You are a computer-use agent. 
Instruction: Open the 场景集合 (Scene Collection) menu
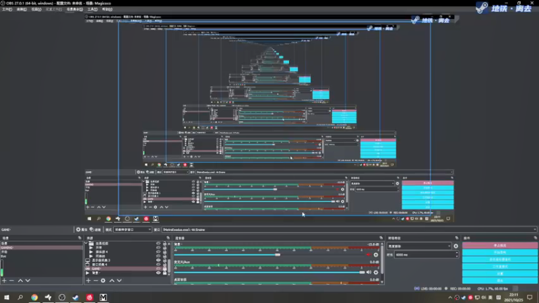click(75, 9)
